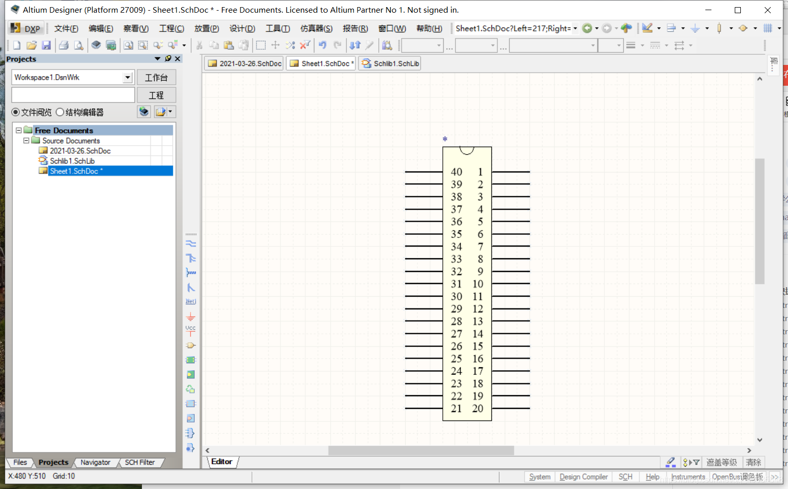
Task: Click the 清除 button
Action: click(753, 462)
